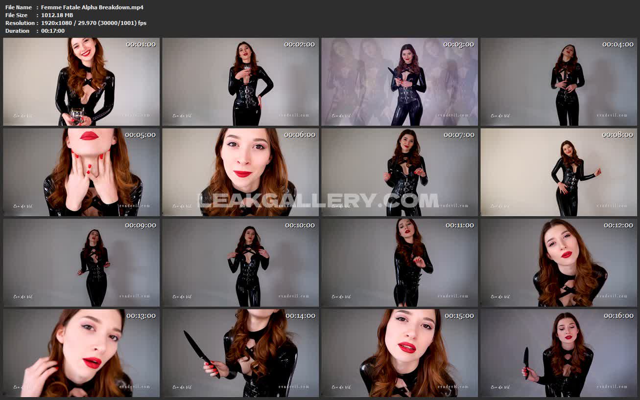Click the last thumbnail at 00:16:00
This screenshot has width=640, height=400.
559,353
